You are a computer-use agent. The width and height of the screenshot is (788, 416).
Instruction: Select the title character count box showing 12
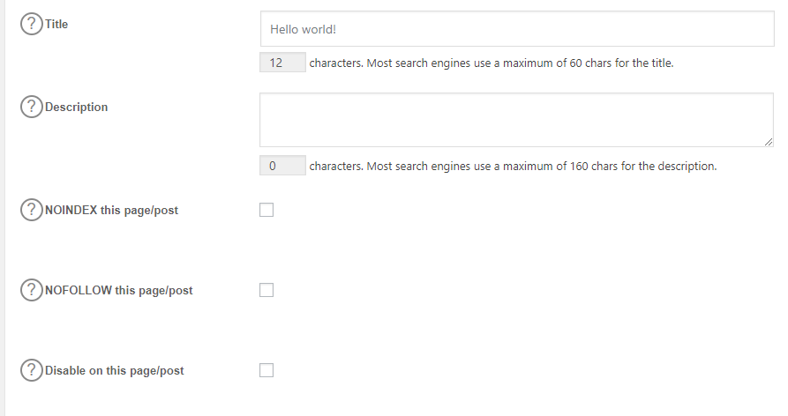(x=282, y=63)
